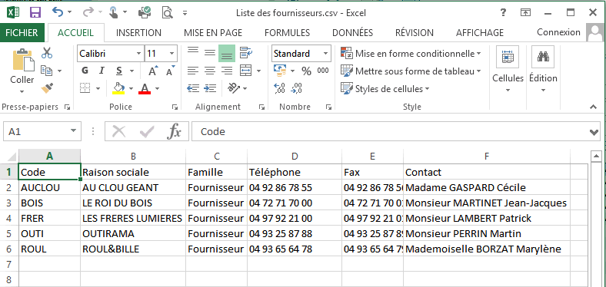Open the font size dropdown
This screenshot has width=606, height=287.
pos(172,54)
